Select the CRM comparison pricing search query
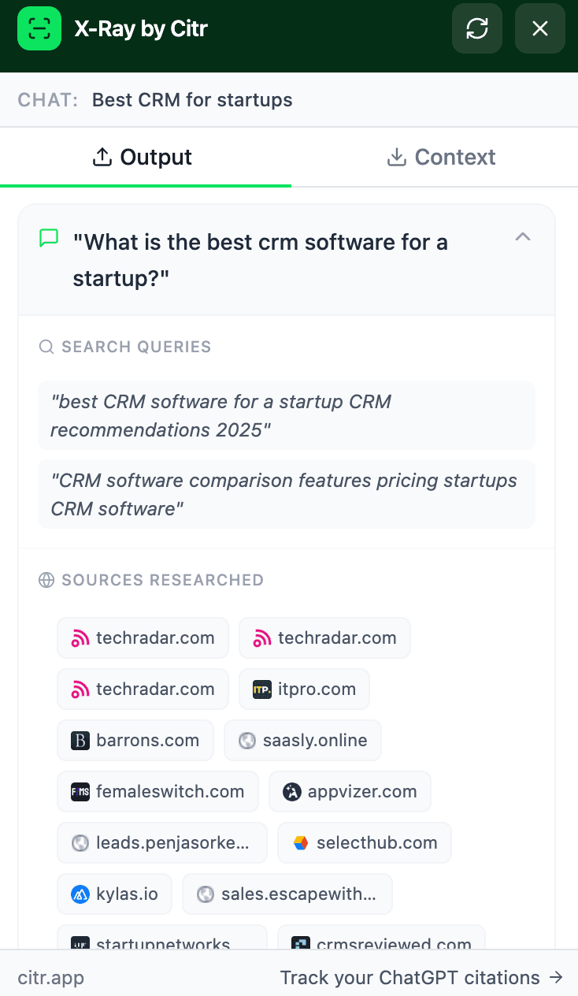The width and height of the screenshot is (578, 996). (x=286, y=494)
